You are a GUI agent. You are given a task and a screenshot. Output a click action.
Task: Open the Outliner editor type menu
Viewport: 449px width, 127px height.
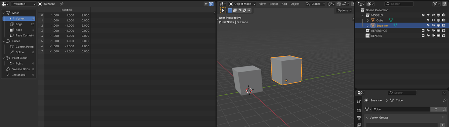click(x=361, y=4)
